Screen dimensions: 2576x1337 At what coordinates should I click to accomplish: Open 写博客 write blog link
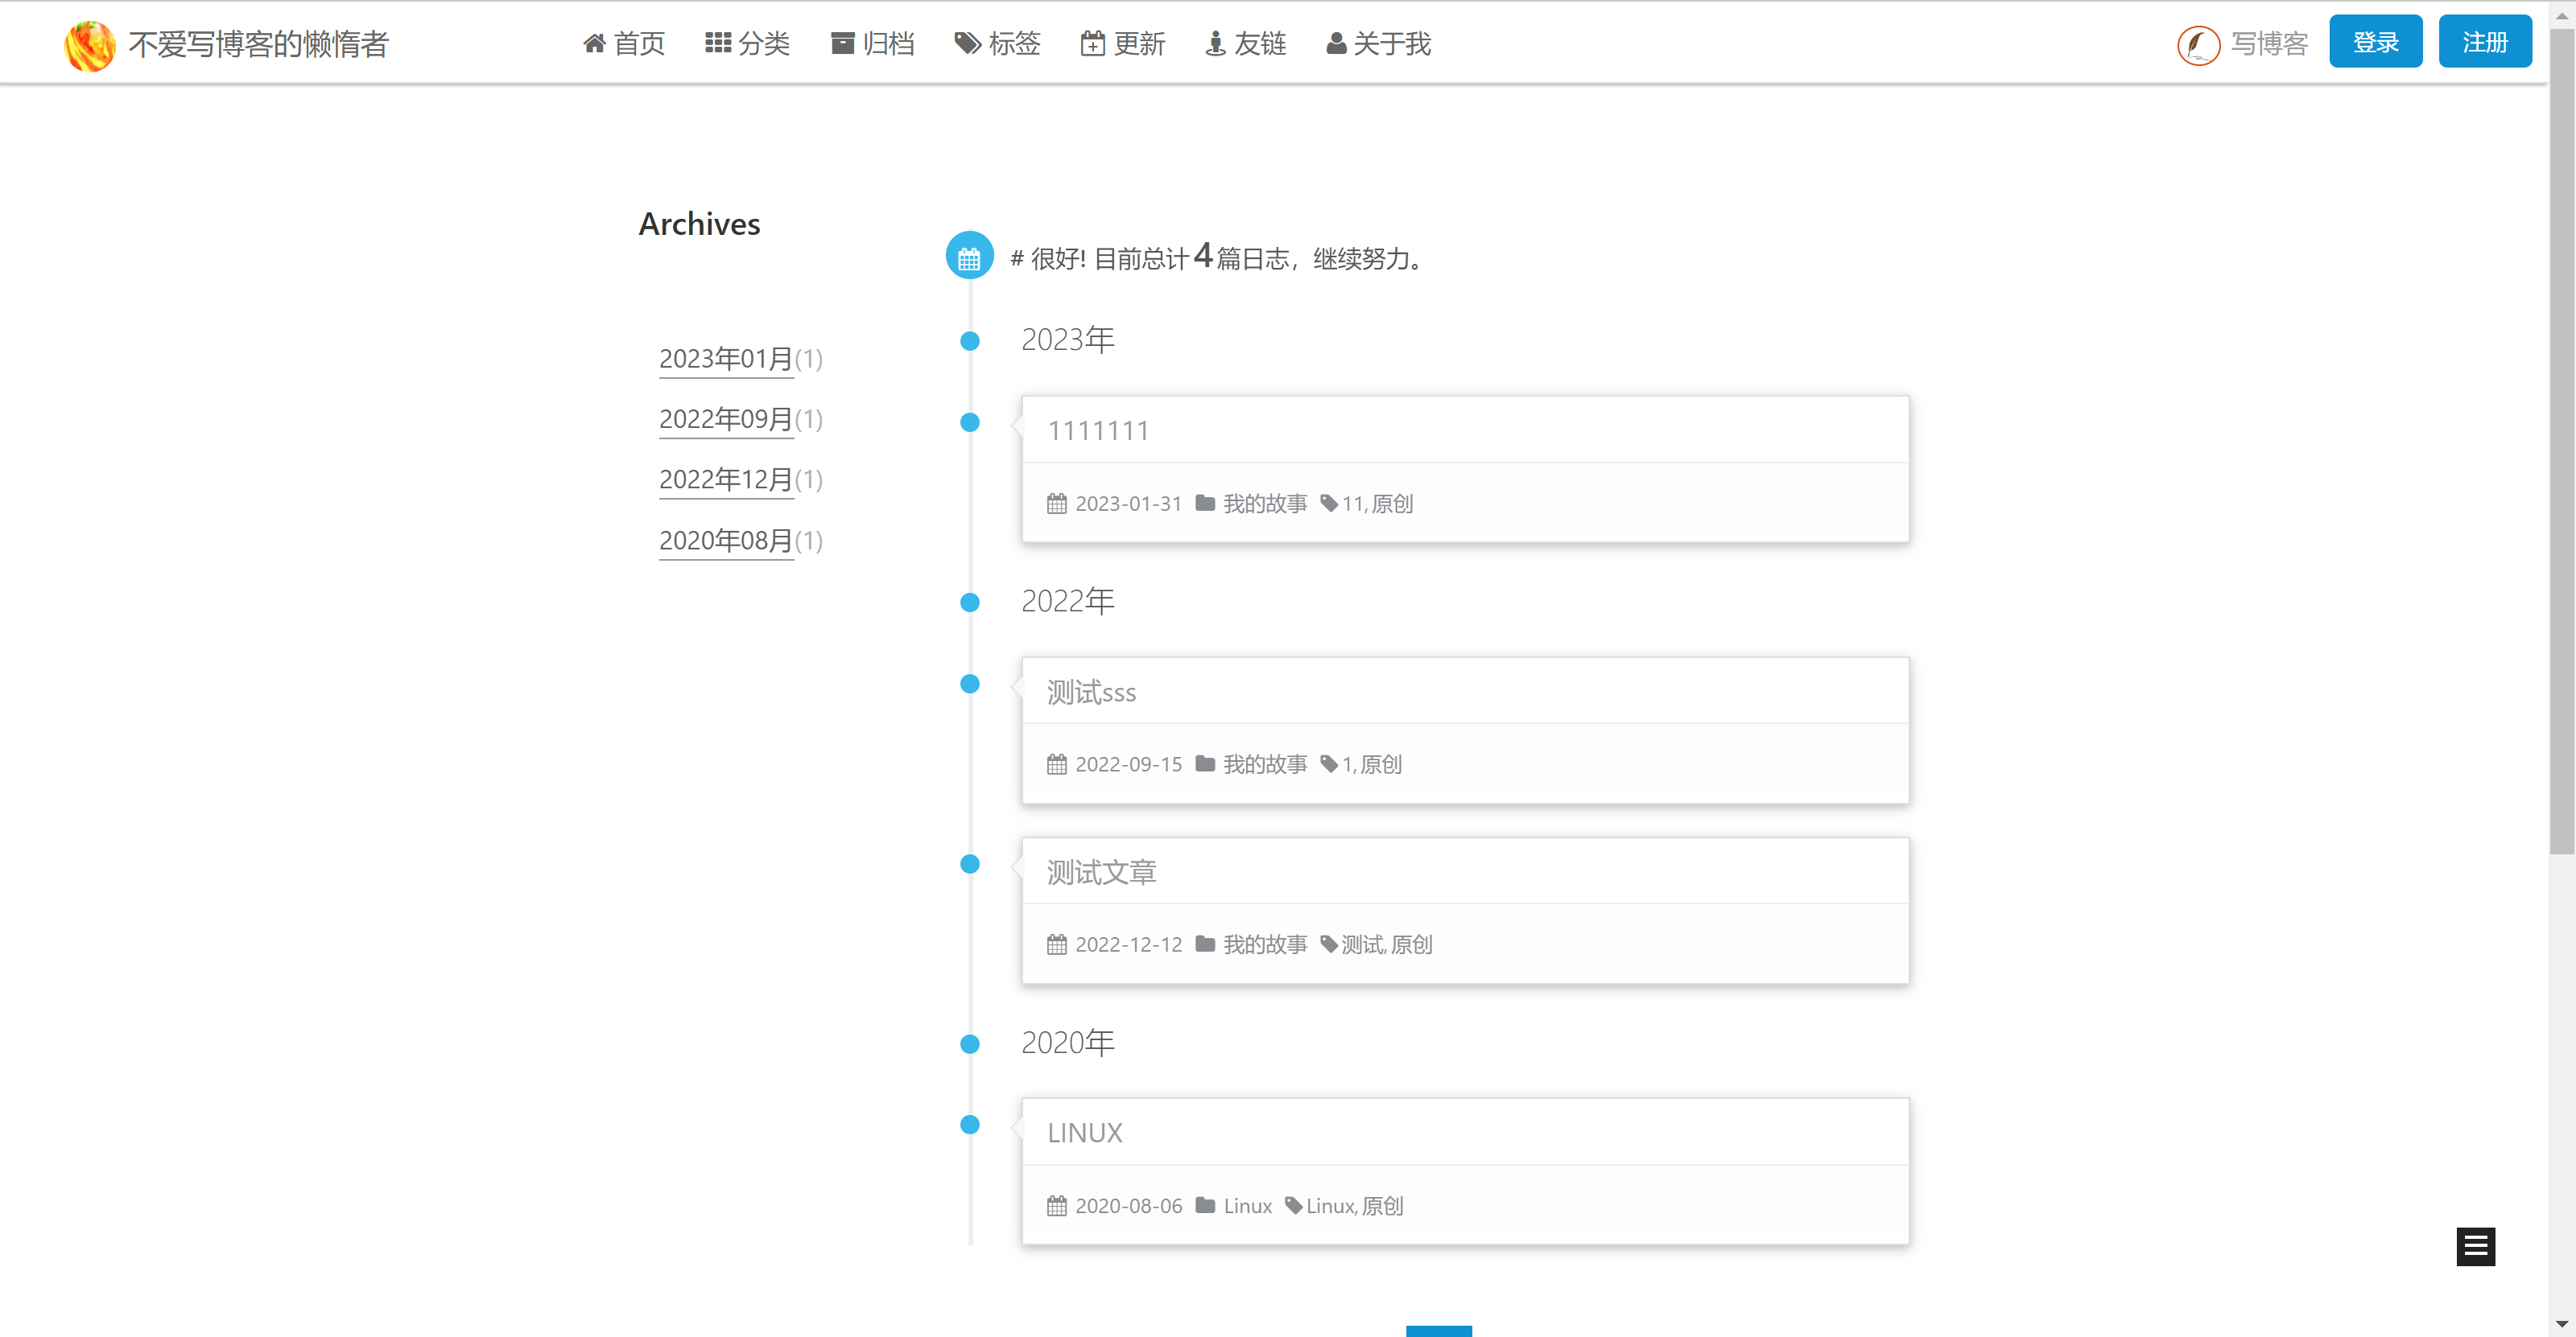click(2269, 44)
